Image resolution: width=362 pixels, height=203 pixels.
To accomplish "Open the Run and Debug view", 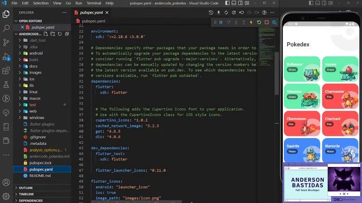I will (x=6, y=56).
